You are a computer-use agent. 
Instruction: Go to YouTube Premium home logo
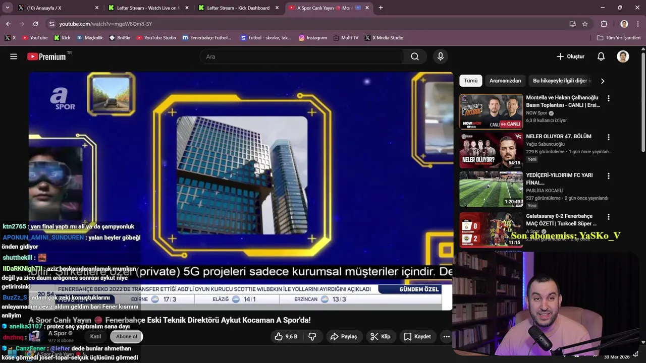click(x=46, y=56)
